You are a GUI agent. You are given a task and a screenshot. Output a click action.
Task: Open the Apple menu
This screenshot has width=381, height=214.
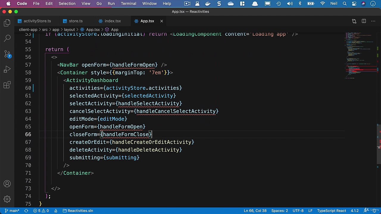tap(8, 4)
